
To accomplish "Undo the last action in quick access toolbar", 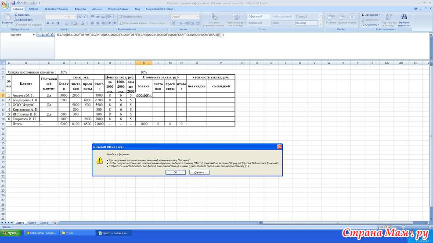I will [x=18, y=3].
